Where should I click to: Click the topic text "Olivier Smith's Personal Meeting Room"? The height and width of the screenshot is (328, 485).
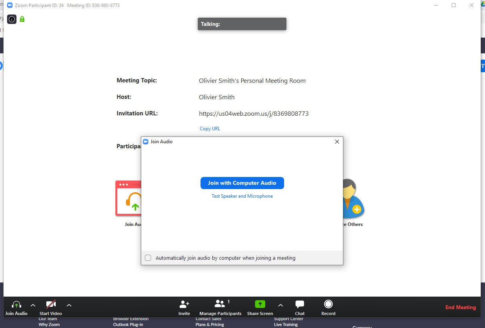(252, 81)
